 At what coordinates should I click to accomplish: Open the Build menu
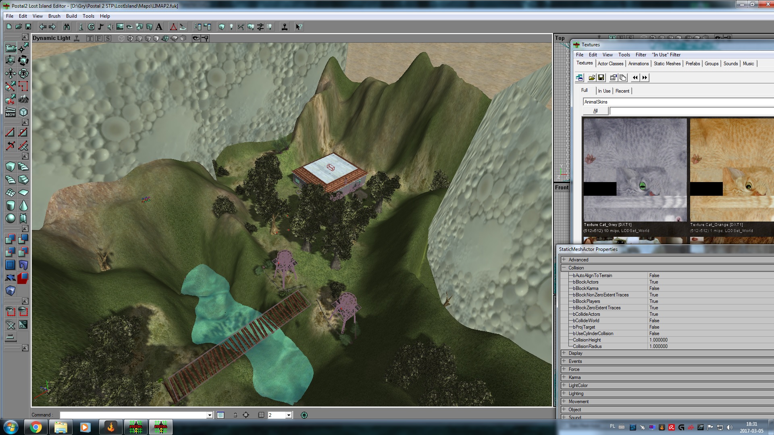71,16
